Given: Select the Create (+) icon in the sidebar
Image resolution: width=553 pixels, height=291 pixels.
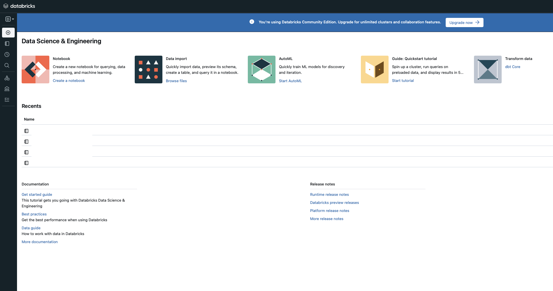Looking at the screenshot, I should pos(8,33).
